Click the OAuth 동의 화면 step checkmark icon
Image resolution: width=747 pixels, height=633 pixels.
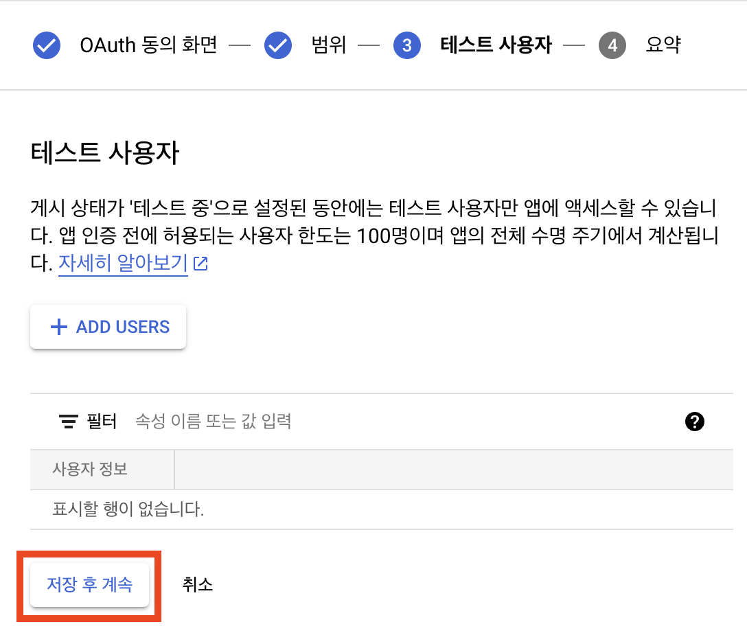coord(47,46)
